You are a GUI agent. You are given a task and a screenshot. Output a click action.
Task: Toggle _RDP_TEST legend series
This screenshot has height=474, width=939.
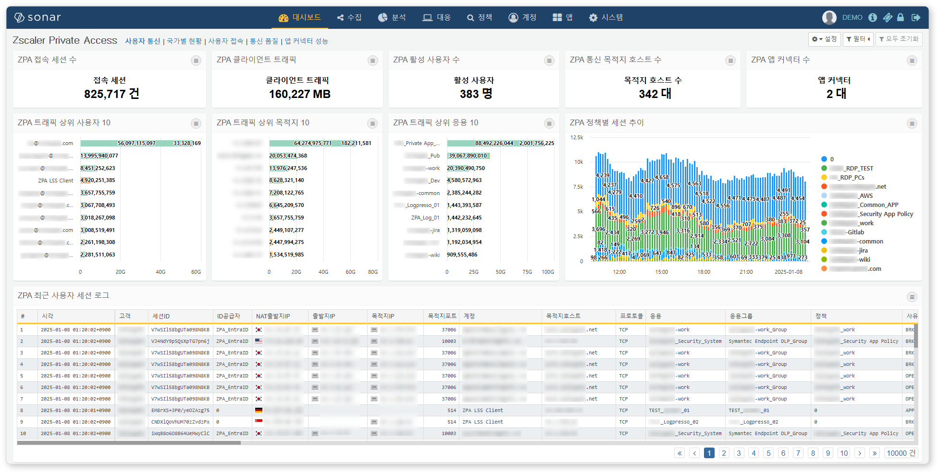coord(847,168)
